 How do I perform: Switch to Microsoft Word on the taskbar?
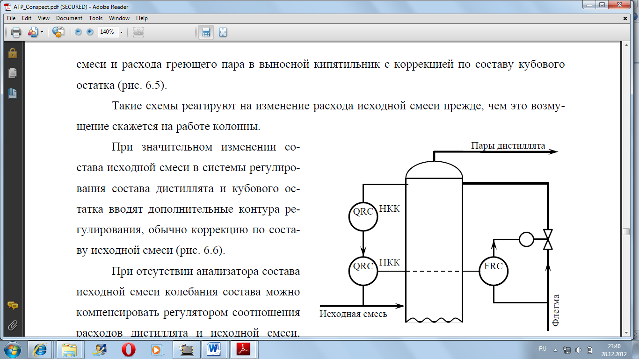point(214,349)
